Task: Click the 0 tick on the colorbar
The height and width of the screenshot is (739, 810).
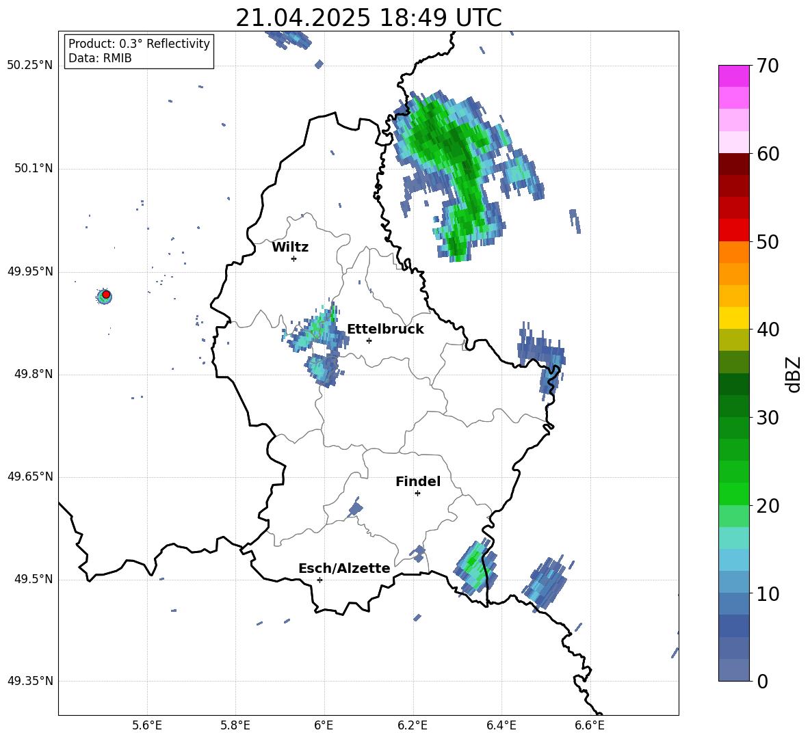Action: click(x=763, y=681)
